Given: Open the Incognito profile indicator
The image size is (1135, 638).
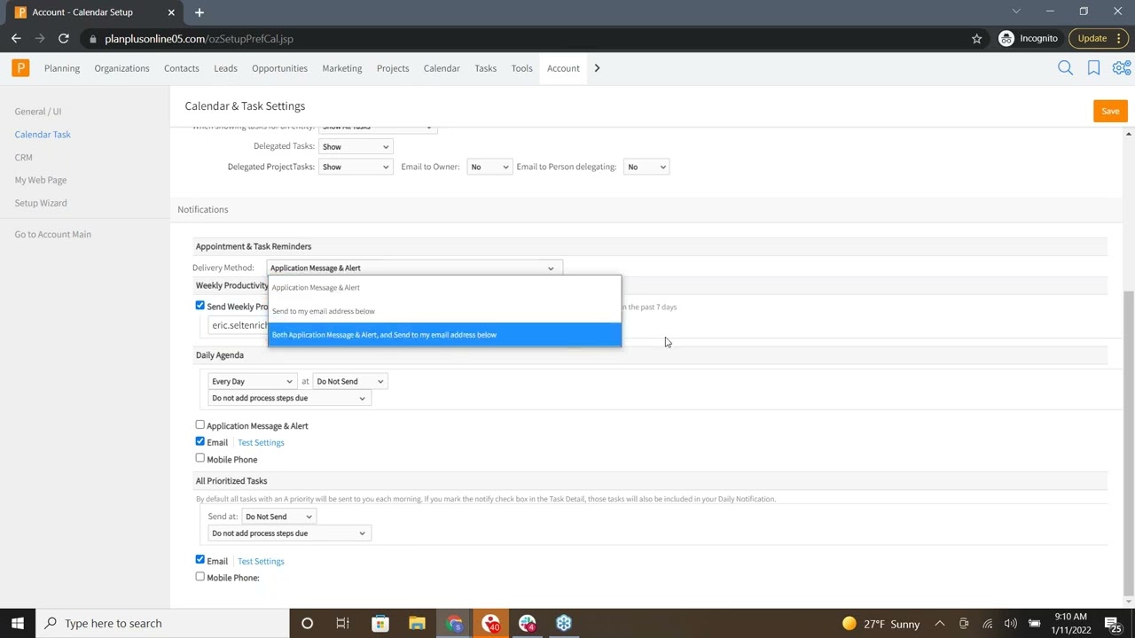Looking at the screenshot, I should click(x=1029, y=38).
